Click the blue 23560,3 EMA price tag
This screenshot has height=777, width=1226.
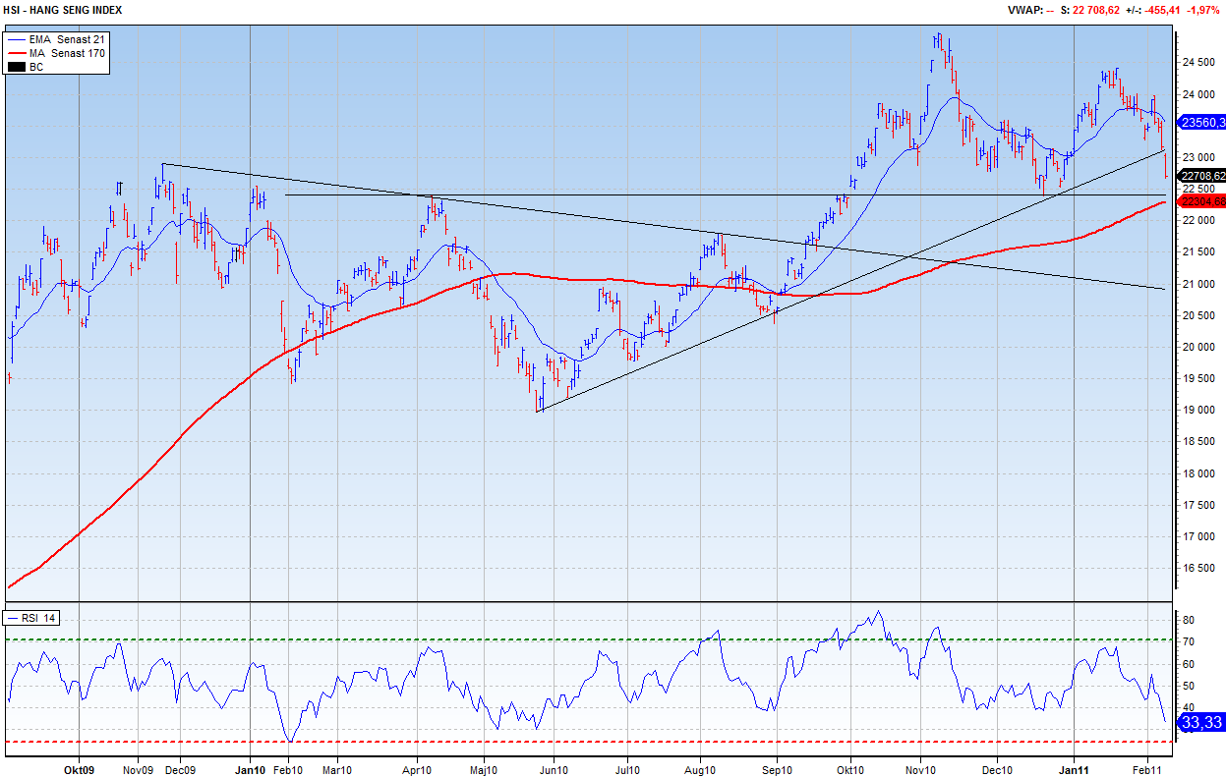[x=1202, y=123]
